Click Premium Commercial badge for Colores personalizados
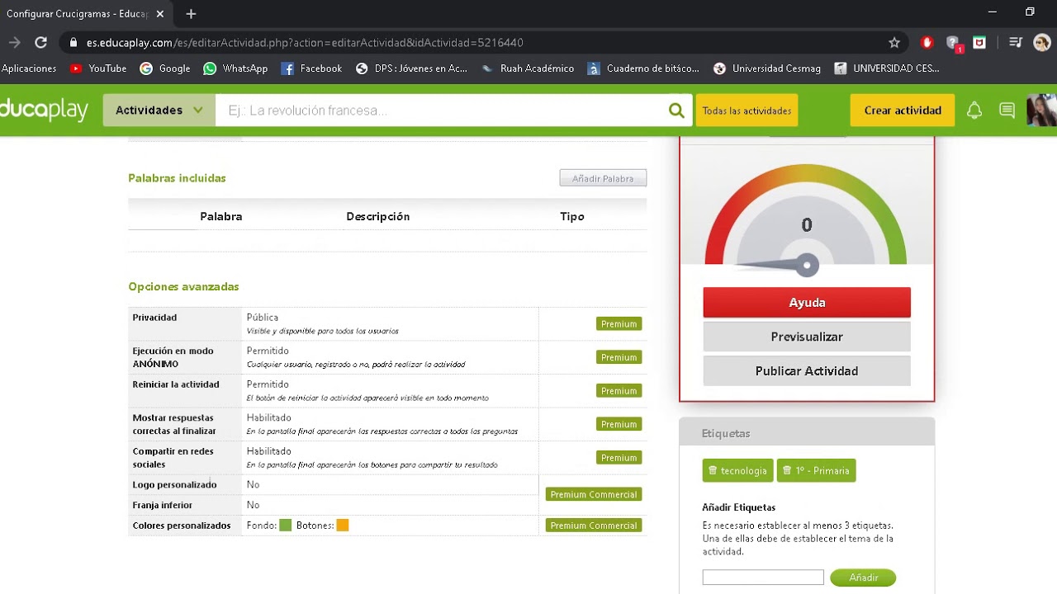 point(594,526)
